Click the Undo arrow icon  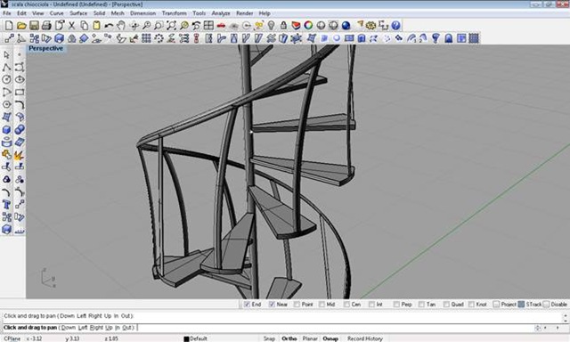(x=109, y=26)
